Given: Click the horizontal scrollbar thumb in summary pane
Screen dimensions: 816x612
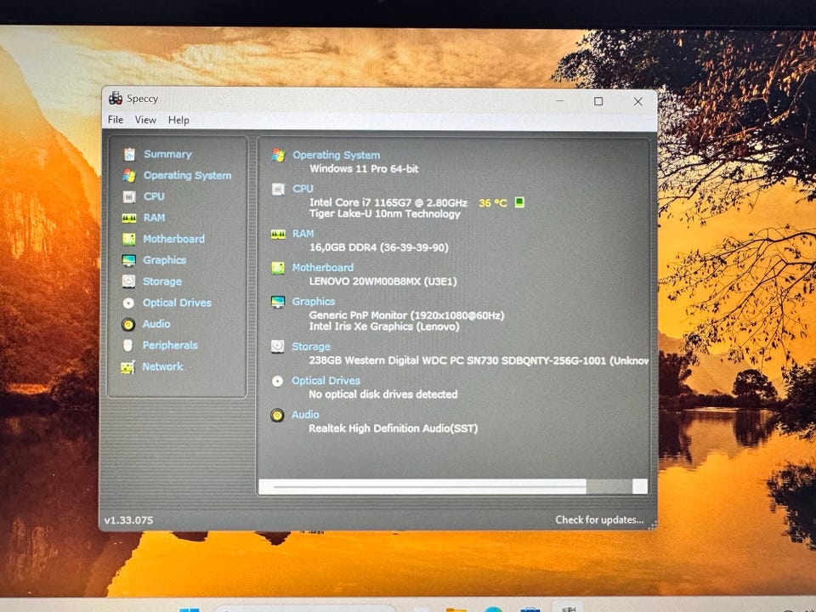Looking at the screenshot, I should coord(429,486).
